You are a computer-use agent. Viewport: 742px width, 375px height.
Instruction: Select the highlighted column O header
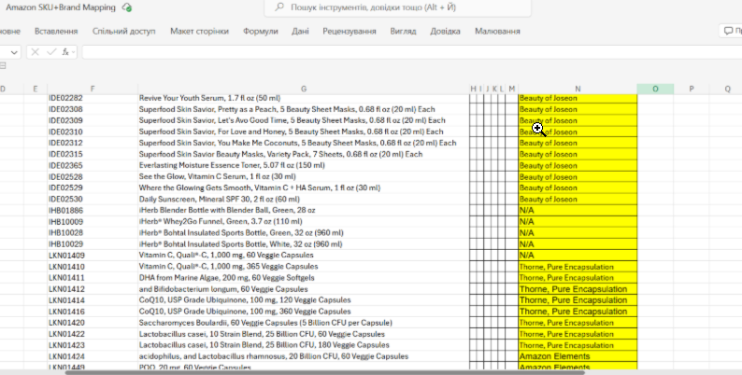point(655,89)
